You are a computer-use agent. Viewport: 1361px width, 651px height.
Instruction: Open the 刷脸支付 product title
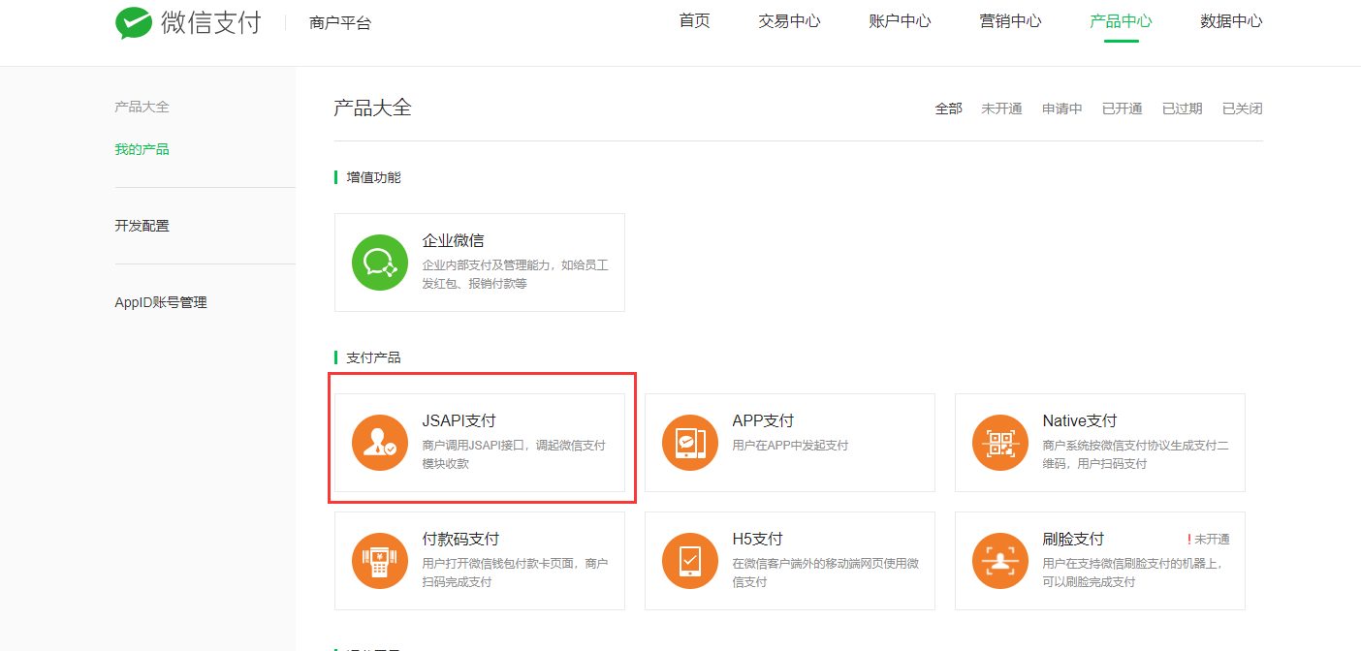1073,540
